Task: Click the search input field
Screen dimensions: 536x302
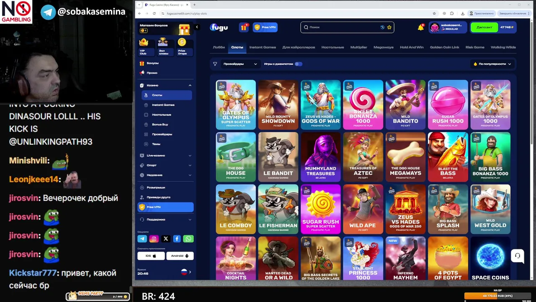Action: tap(347, 27)
